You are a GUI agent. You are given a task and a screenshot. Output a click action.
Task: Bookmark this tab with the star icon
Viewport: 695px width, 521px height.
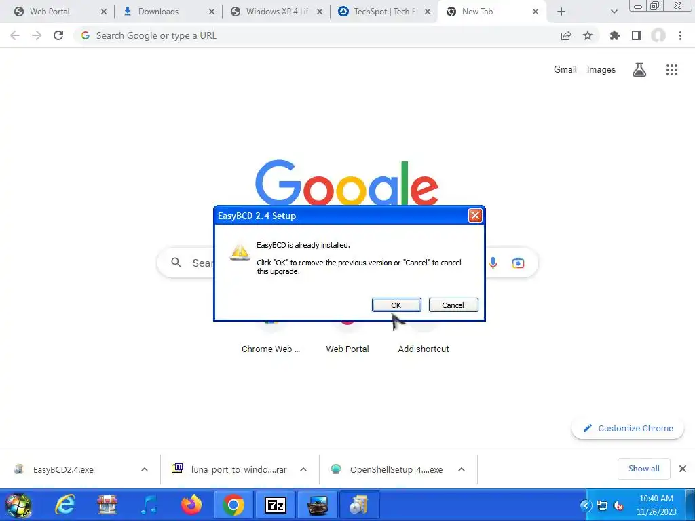click(x=588, y=35)
